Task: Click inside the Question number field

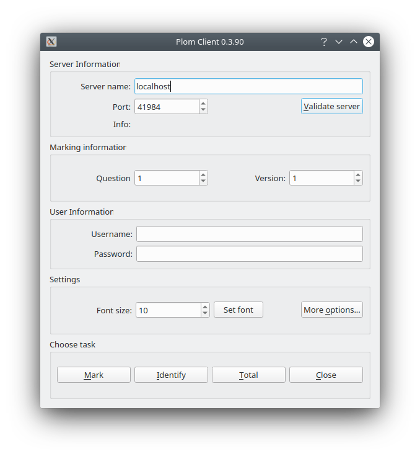Action: [x=167, y=177]
